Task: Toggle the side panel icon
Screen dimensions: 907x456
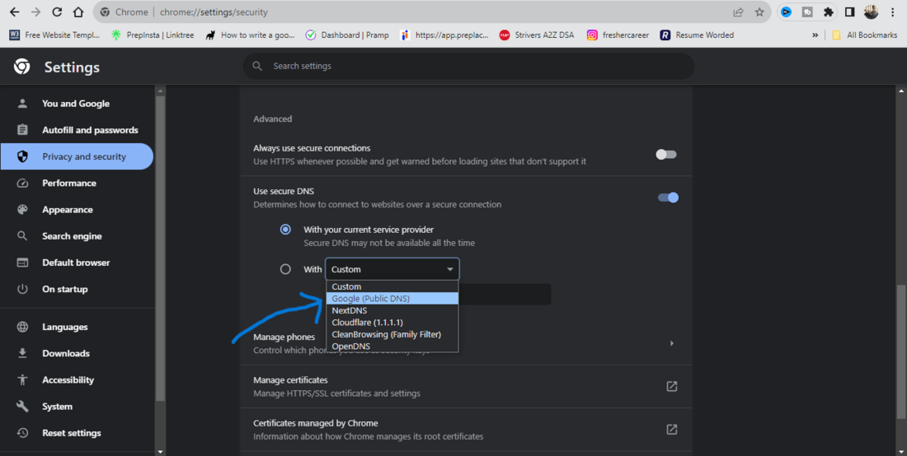Action: point(850,12)
